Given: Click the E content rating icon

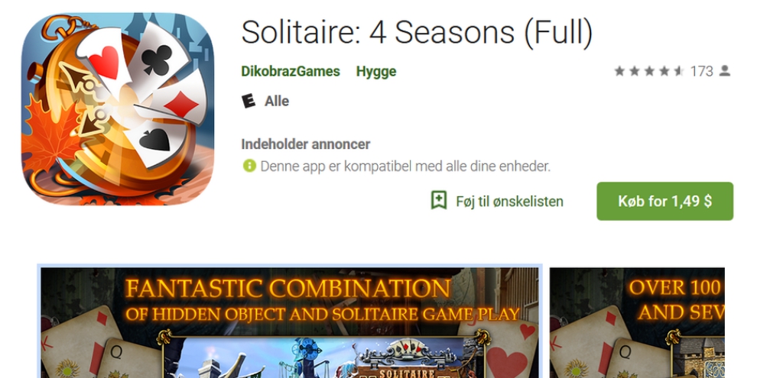Looking at the screenshot, I should [x=249, y=102].
